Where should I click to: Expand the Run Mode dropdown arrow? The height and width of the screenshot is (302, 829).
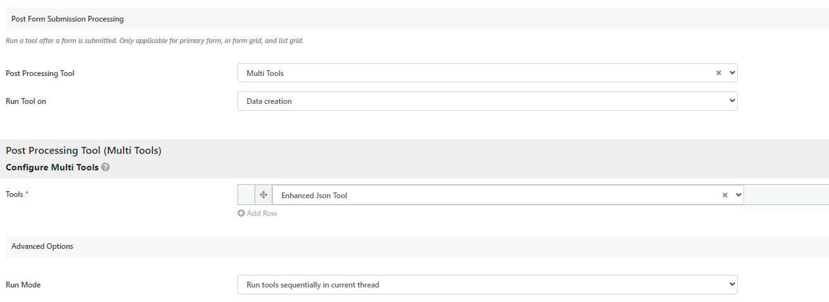[732, 284]
